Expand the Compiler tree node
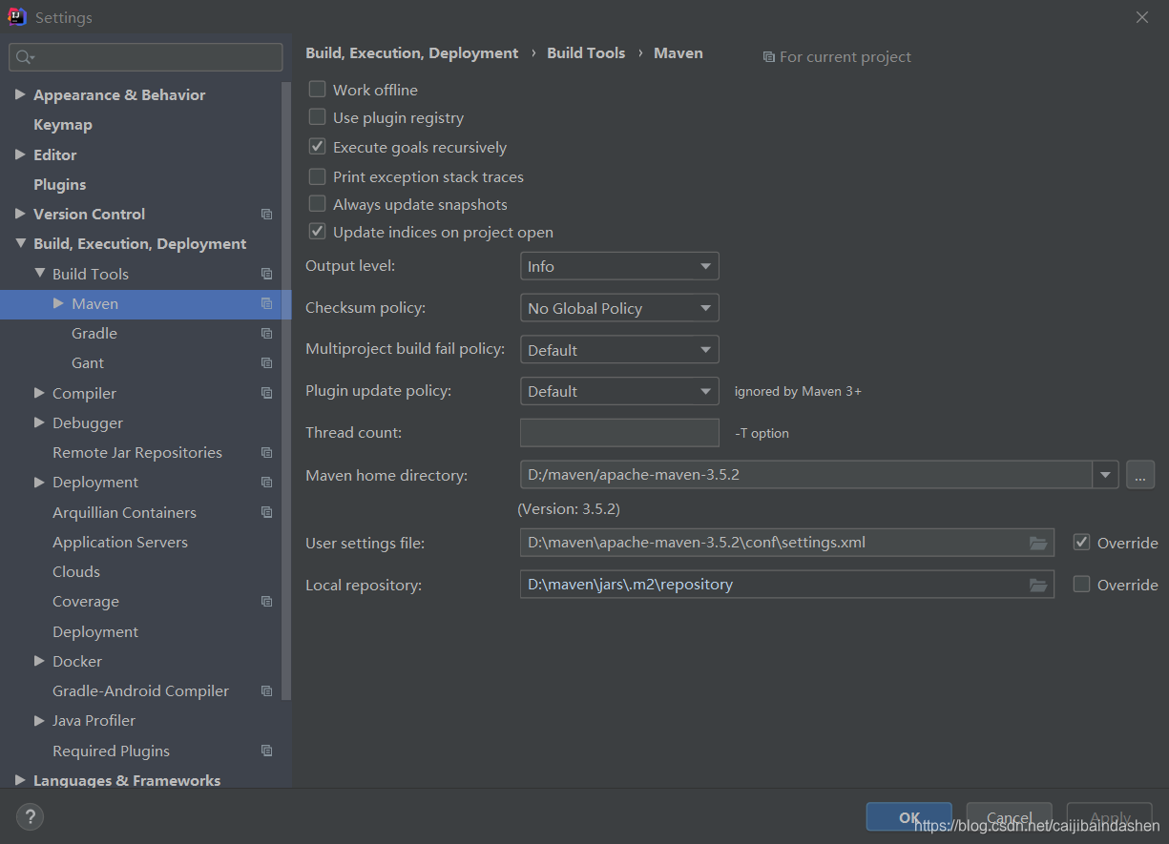 coord(39,393)
